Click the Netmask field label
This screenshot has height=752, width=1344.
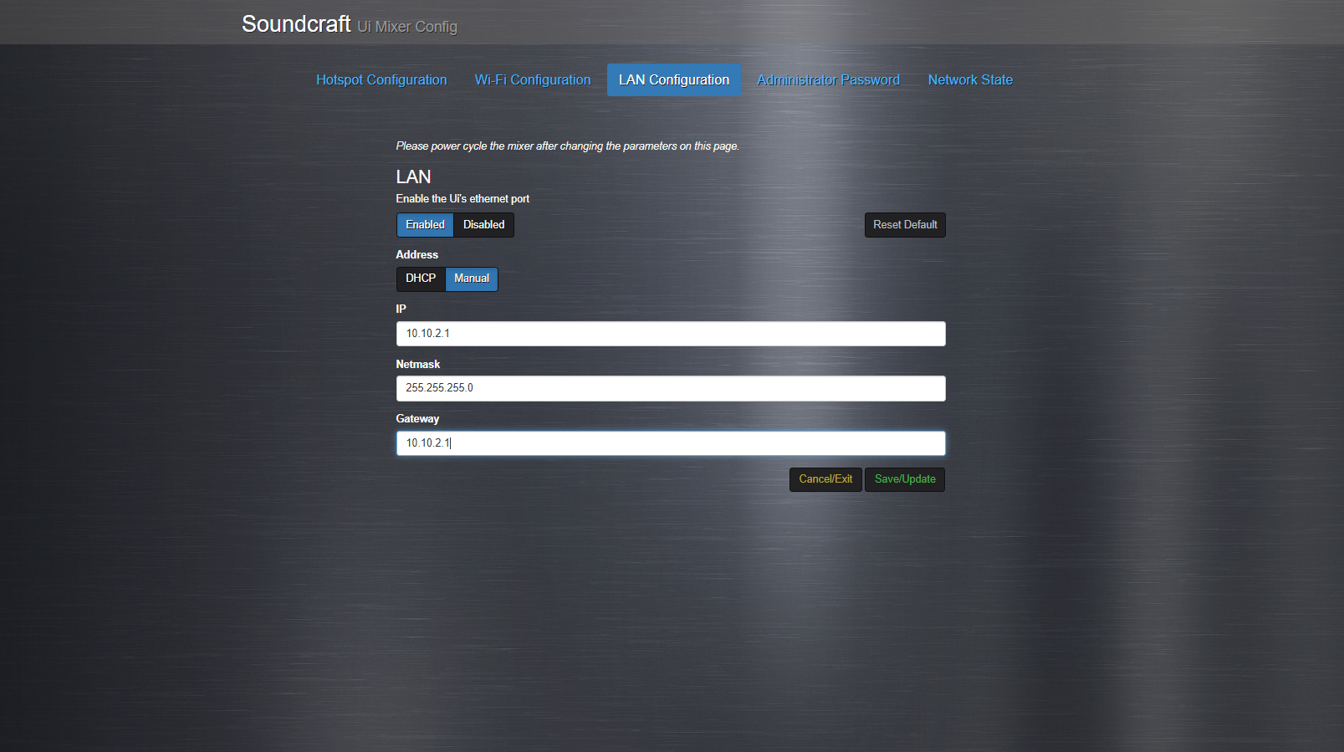417,365
